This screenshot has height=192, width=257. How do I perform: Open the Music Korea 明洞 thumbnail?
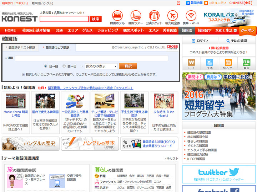point(15,101)
